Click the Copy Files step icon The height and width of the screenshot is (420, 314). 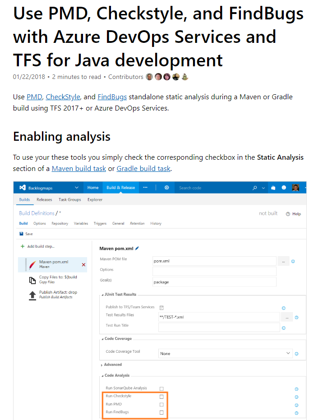(32, 280)
